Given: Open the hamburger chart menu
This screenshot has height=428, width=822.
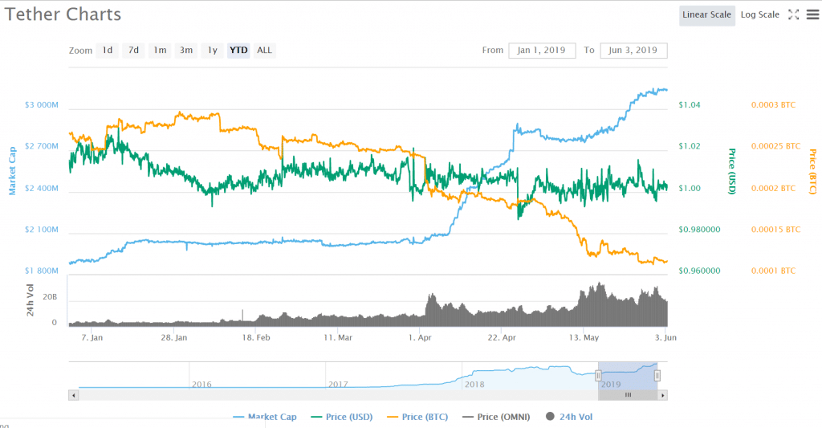Looking at the screenshot, I should 812,14.
